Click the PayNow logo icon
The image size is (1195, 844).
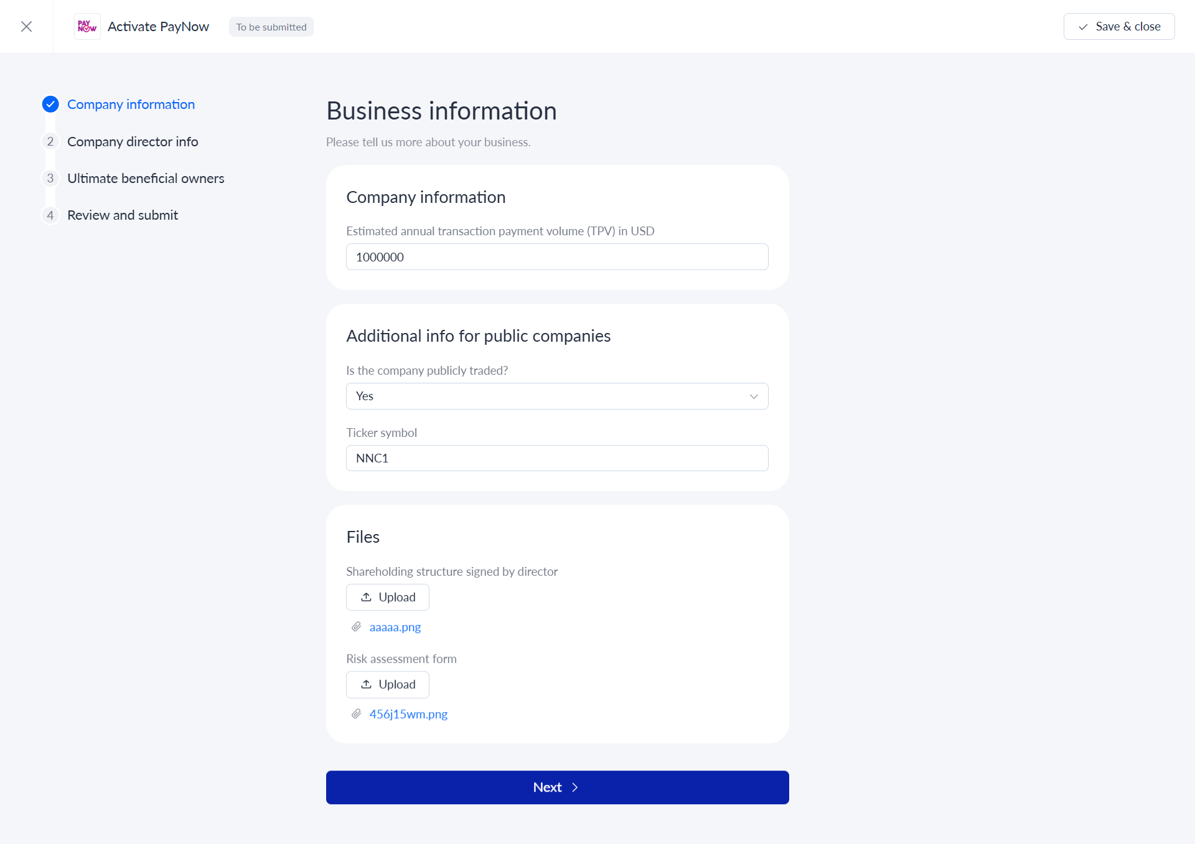87,26
